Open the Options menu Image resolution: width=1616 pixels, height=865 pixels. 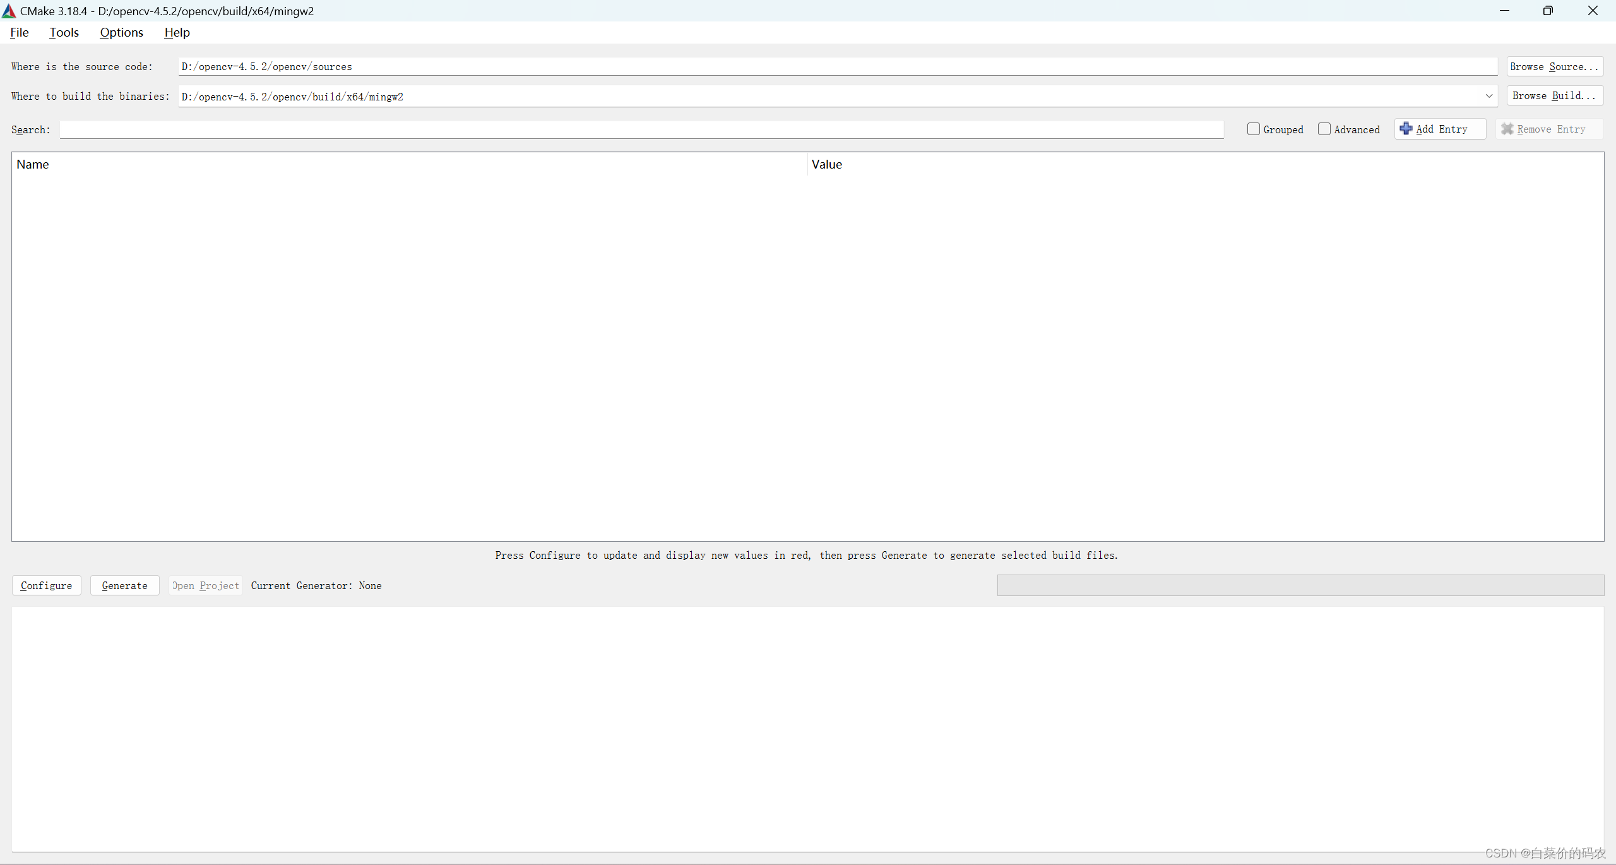pyautogui.click(x=121, y=32)
